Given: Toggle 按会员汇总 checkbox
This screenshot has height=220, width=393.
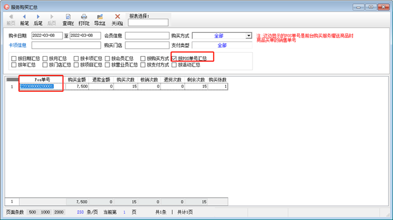Looking at the screenshot, I should click(x=107, y=59).
